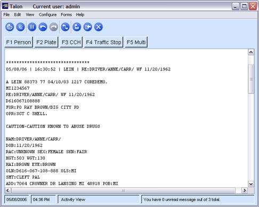Click the HGT:503 WGT:130 line
The image size is (259, 207).
pos(26,158)
